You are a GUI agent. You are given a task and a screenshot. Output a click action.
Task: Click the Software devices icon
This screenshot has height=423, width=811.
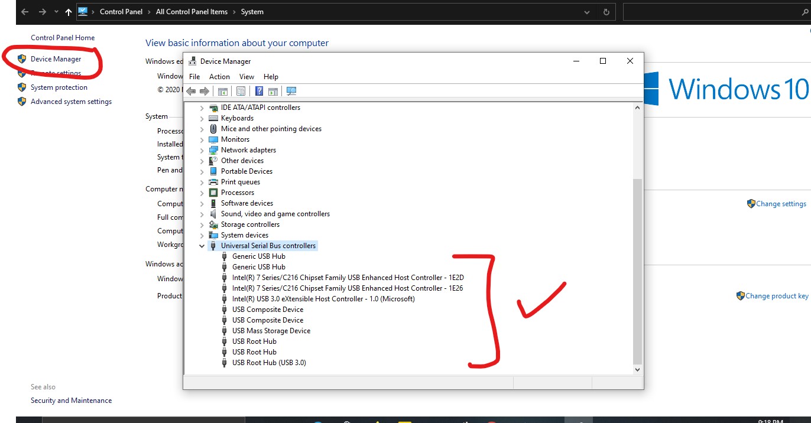[213, 203]
